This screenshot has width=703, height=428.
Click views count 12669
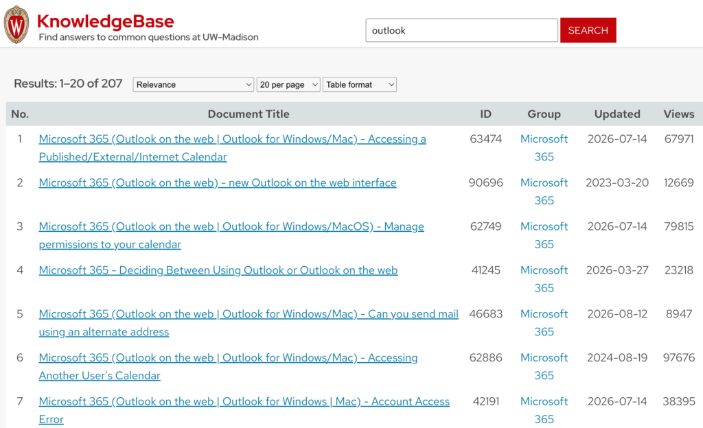tap(679, 182)
